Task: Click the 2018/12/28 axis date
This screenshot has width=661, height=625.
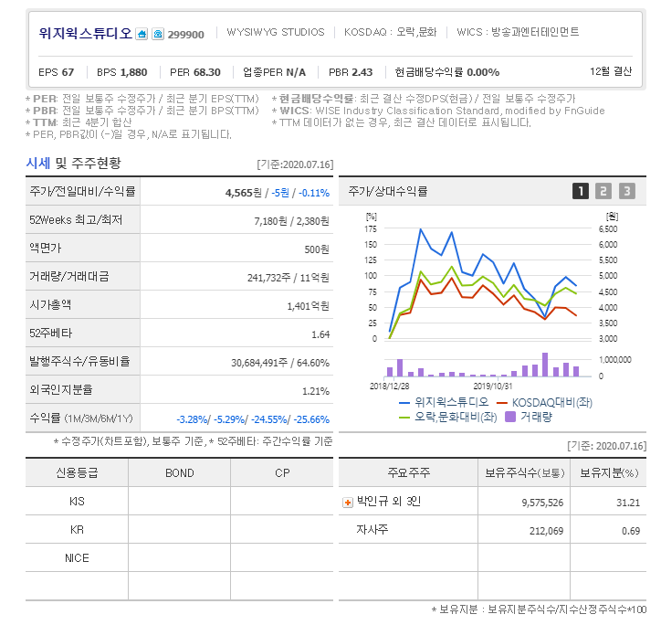Action: pos(389,387)
